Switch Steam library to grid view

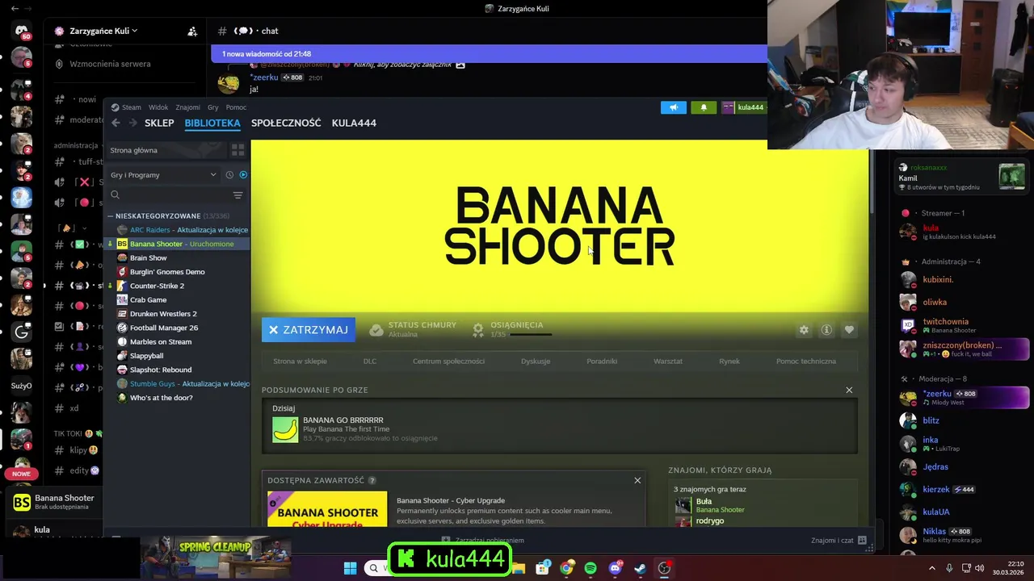(x=237, y=150)
